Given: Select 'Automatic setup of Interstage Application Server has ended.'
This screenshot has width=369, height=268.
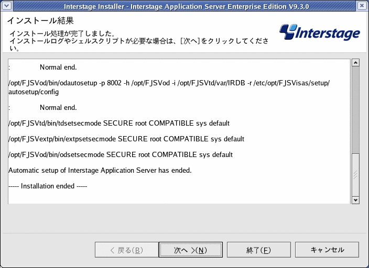Looking at the screenshot, I should pyautogui.click(x=100, y=171).
